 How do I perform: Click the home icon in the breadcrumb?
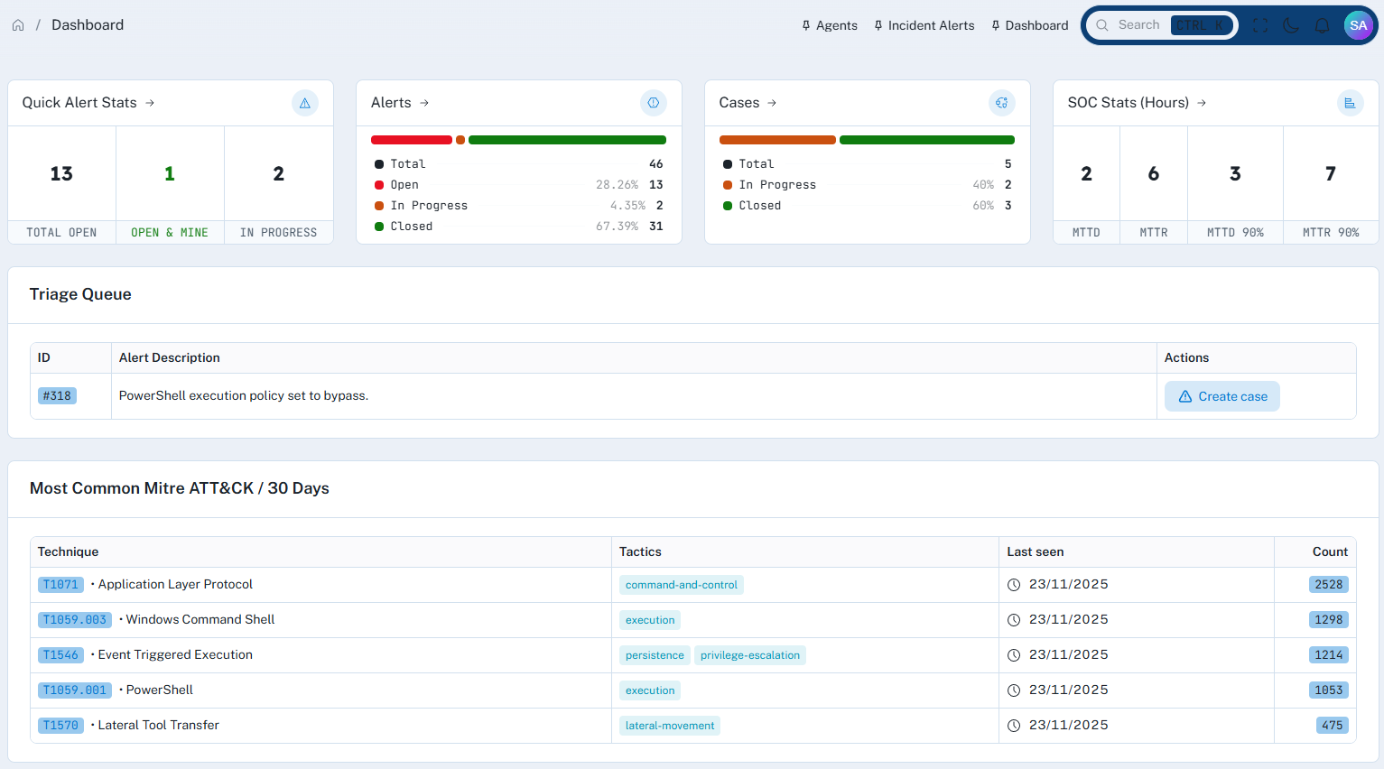point(18,24)
